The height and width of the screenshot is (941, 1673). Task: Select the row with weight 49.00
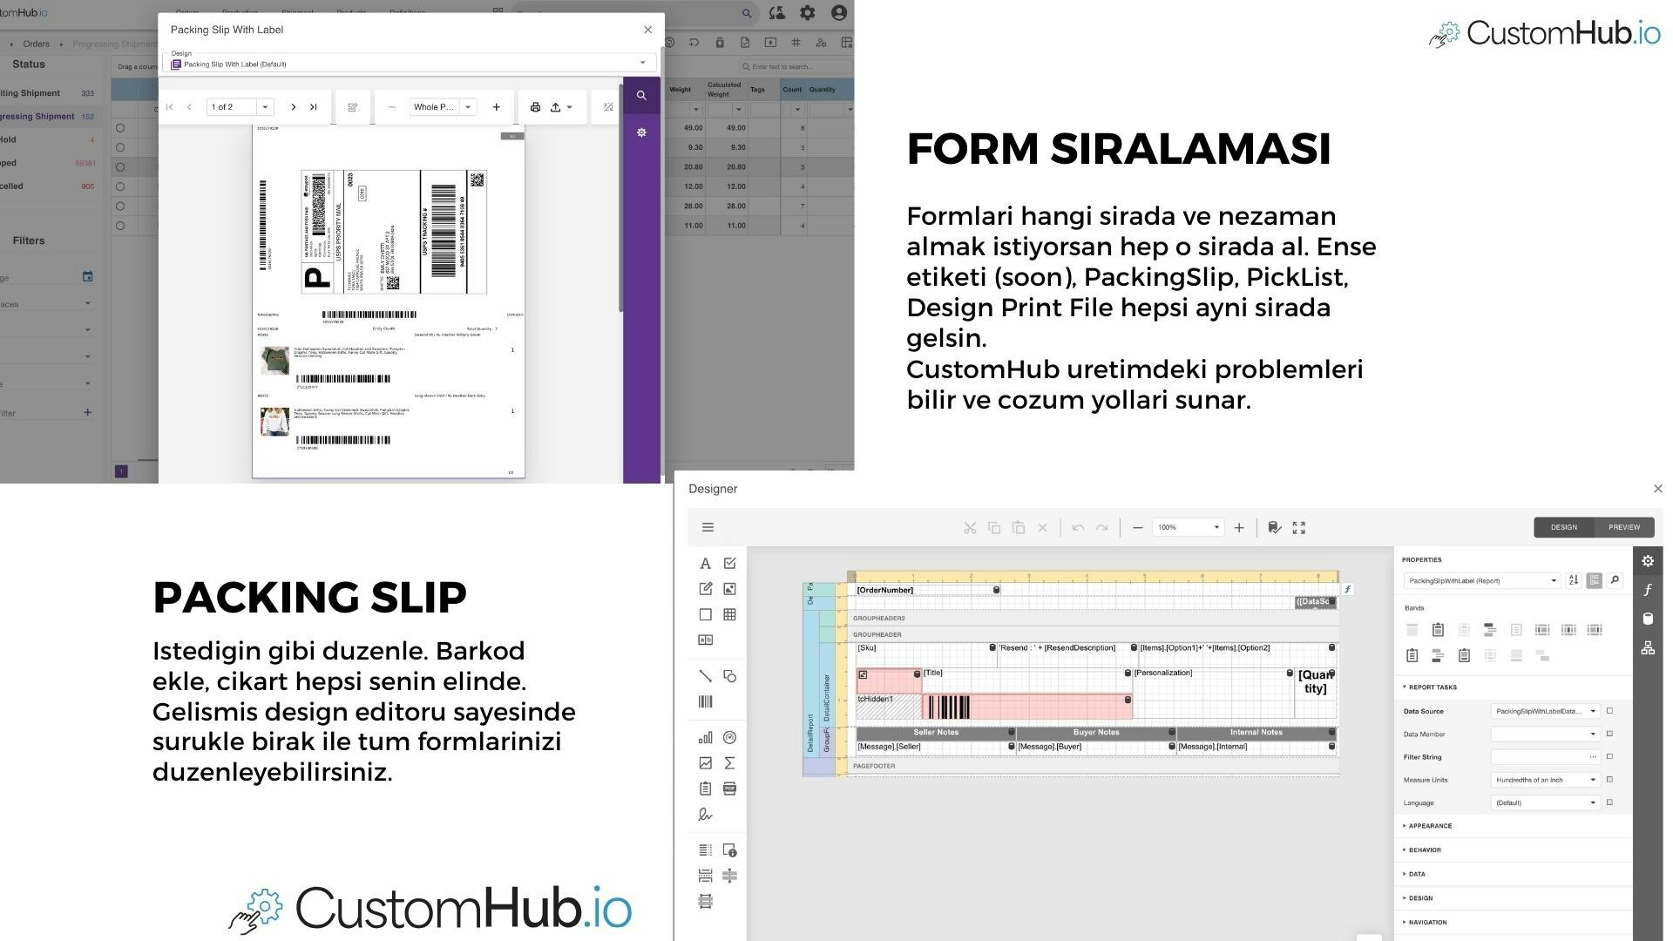point(120,128)
